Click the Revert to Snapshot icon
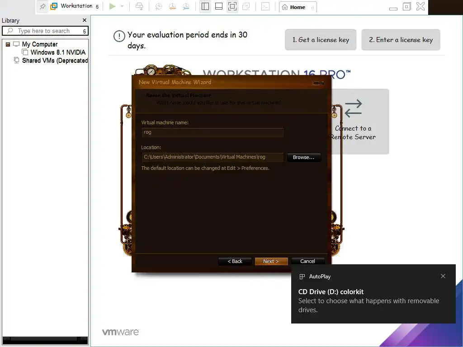Screen dimensions: 463x347 (x=172, y=6)
